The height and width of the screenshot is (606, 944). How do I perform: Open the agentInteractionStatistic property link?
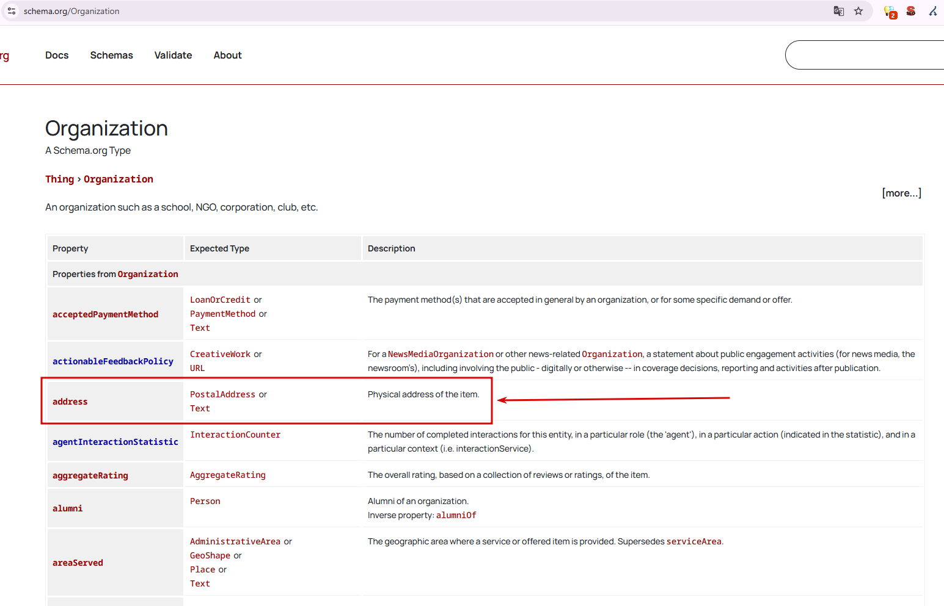point(115,442)
